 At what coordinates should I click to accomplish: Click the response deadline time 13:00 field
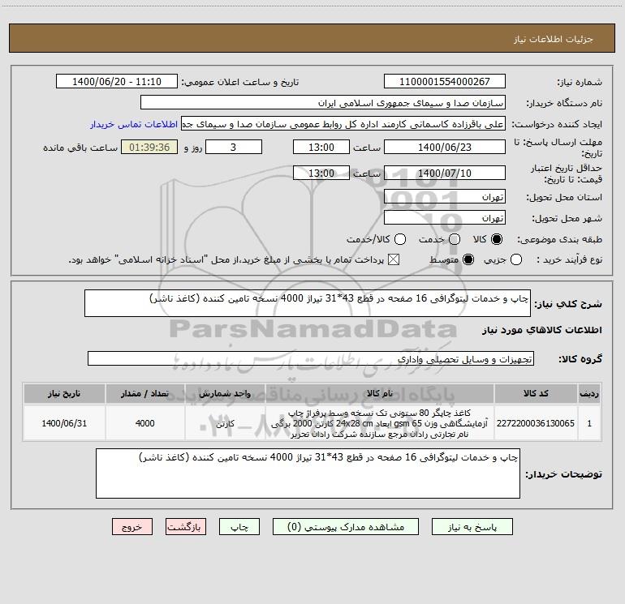[x=321, y=147]
